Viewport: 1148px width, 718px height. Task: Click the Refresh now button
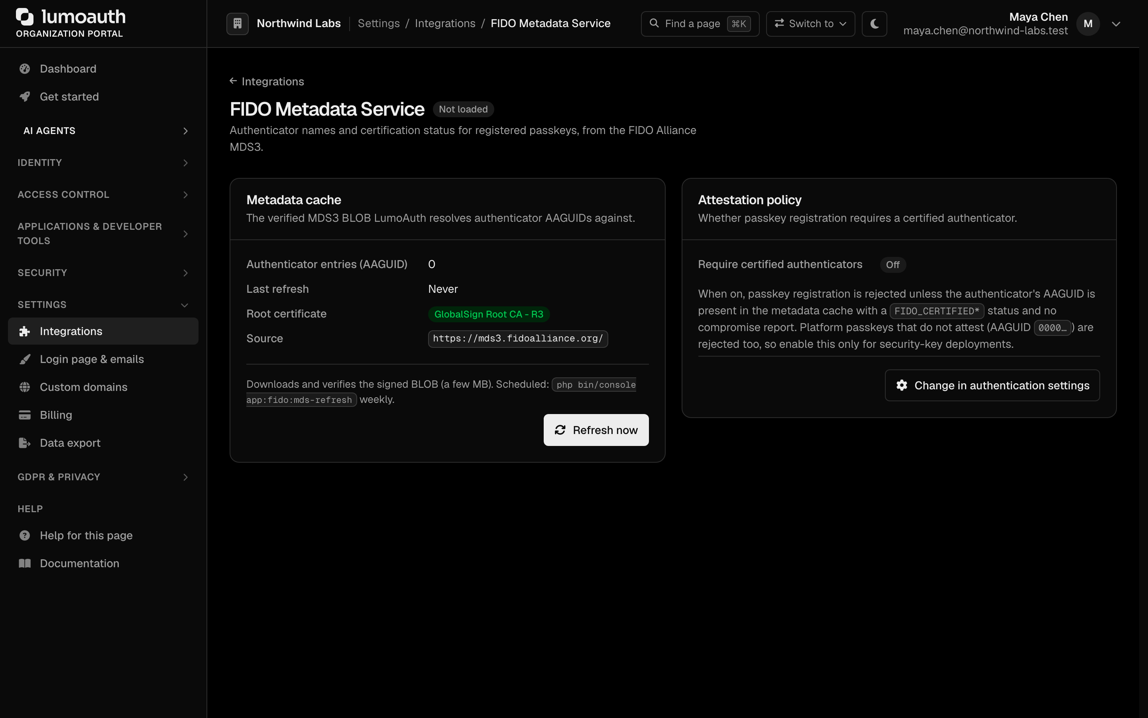click(x=596, y=430)
